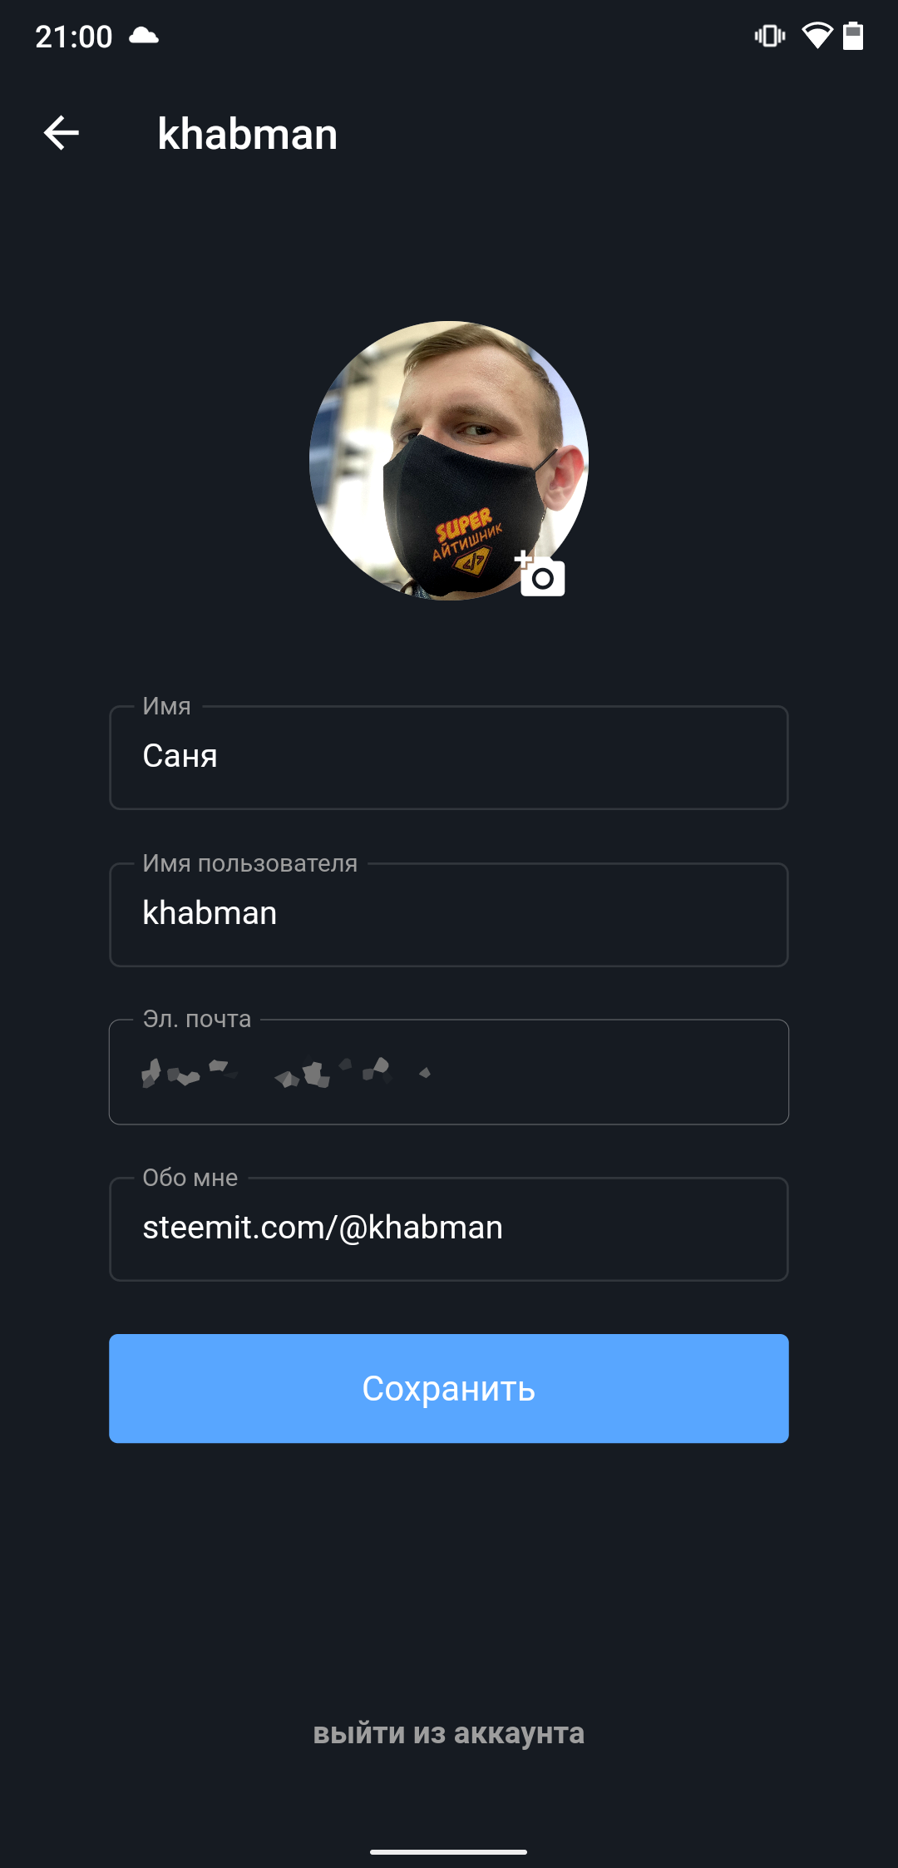The image size is (898, 1868).
Task: Tap the battery status icon
Action: coord(853,36)
